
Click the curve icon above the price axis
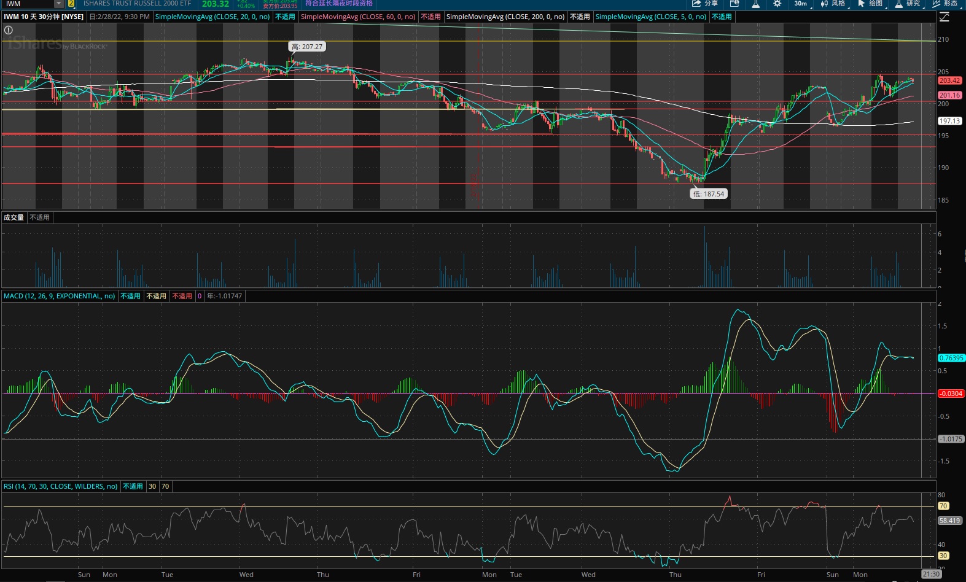[945, 17]
